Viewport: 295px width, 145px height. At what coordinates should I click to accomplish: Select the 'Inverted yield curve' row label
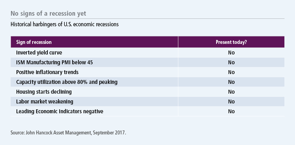(39, 53)
